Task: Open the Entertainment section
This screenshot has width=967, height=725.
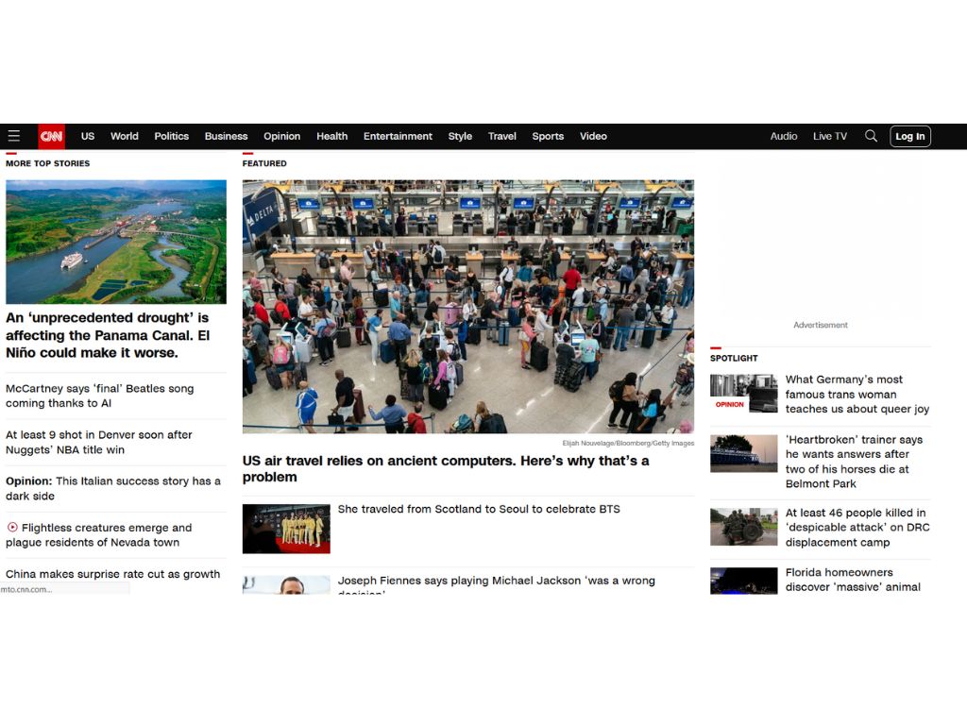Action: pyautogui.click(x=398, y=136)
